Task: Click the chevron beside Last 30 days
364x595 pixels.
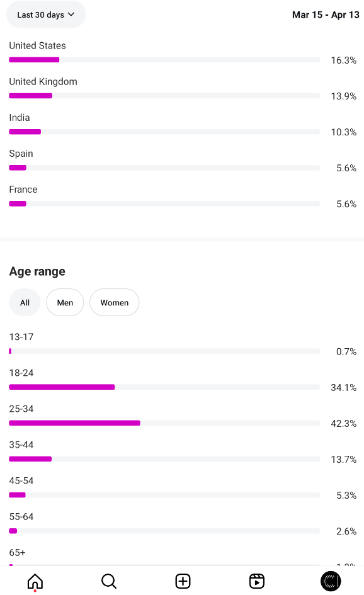Action: click(71, 14)
